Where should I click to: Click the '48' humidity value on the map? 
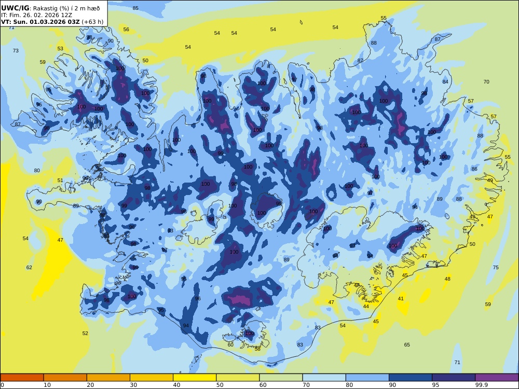[447, 279]
